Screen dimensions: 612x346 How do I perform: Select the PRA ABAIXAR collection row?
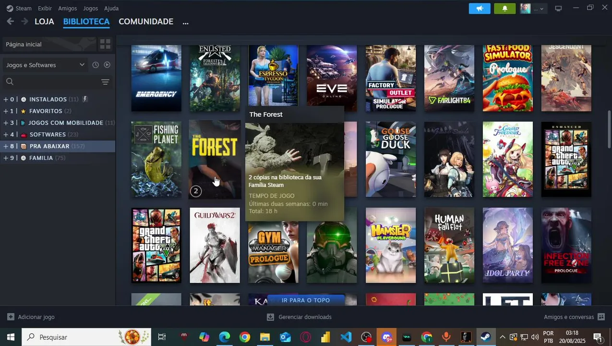click(x=58, y=146)
